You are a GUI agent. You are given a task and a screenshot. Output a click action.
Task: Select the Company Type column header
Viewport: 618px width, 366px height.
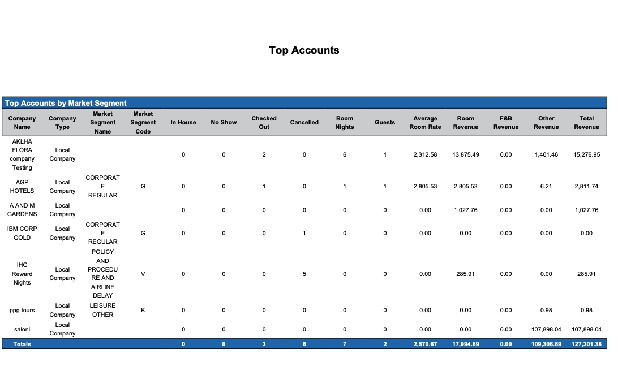coord(62,123)
